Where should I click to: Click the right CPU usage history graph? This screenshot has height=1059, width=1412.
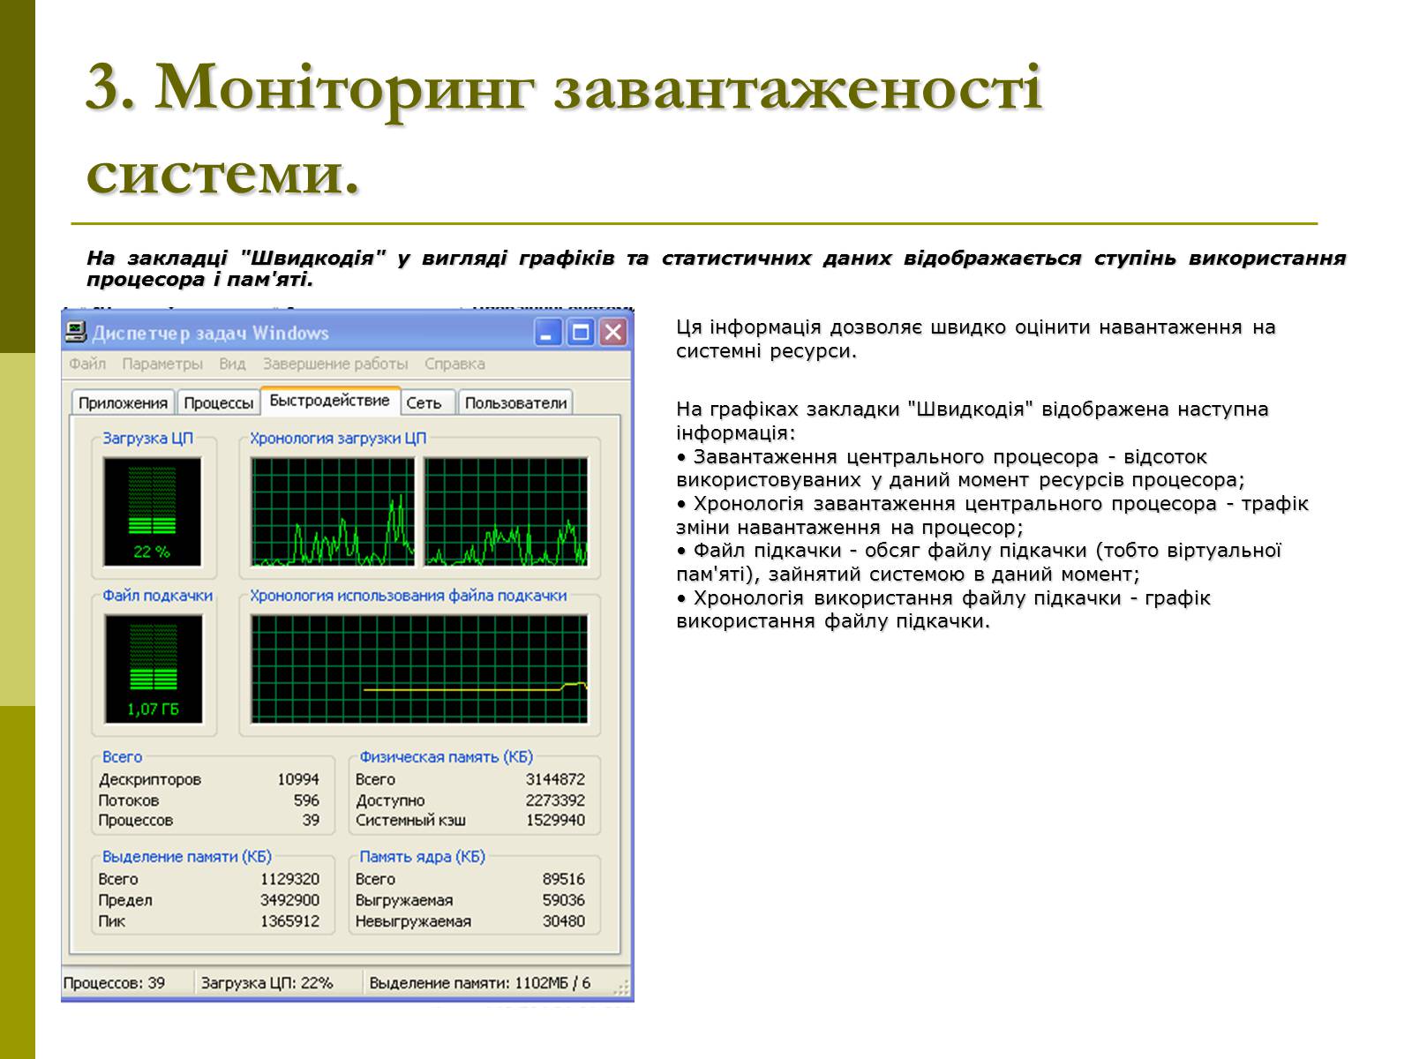(x=505, y=511)
